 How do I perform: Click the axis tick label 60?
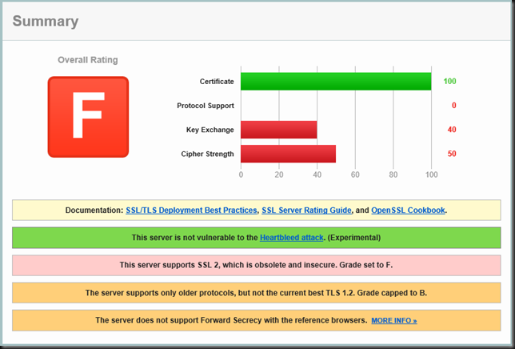pyautogui.click(x=355, y=174)
